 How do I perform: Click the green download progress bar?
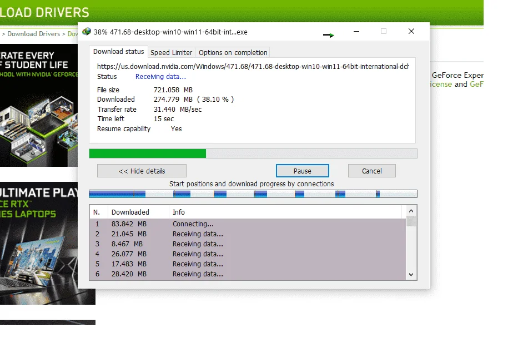click(x=253, y=153)
